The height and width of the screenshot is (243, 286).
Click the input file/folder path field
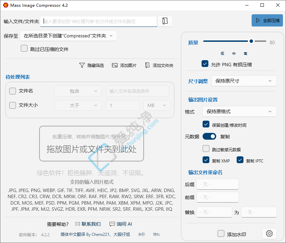pos(98,21)
